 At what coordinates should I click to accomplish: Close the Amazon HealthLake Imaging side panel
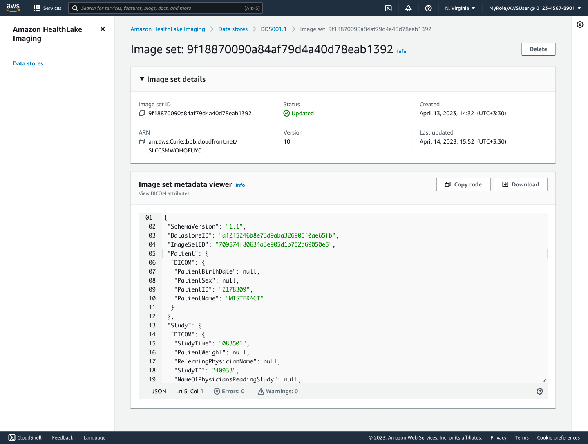pyautogui.click(x=103, y=29)
